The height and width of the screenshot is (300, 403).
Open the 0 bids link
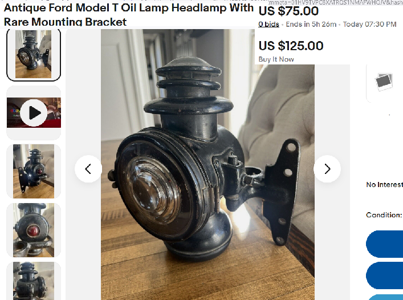(x=268, y=24)
